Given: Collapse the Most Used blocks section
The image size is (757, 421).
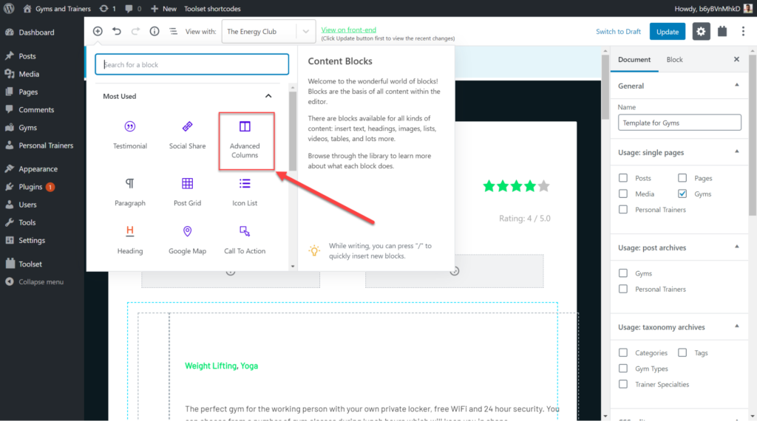Looking at the screenshot, I should pyautogui.click(x=268, y=96).
